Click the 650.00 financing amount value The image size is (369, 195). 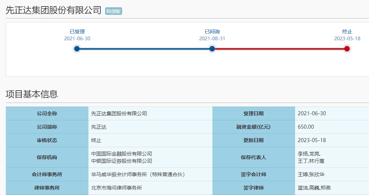(x=306, y=127)
